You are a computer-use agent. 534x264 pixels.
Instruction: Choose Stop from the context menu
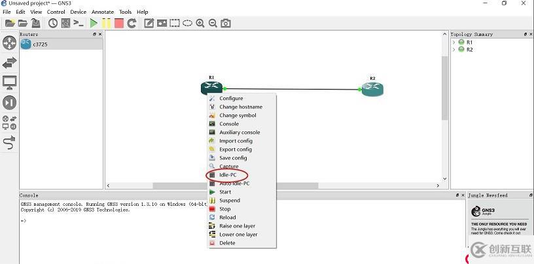point(241,209)
